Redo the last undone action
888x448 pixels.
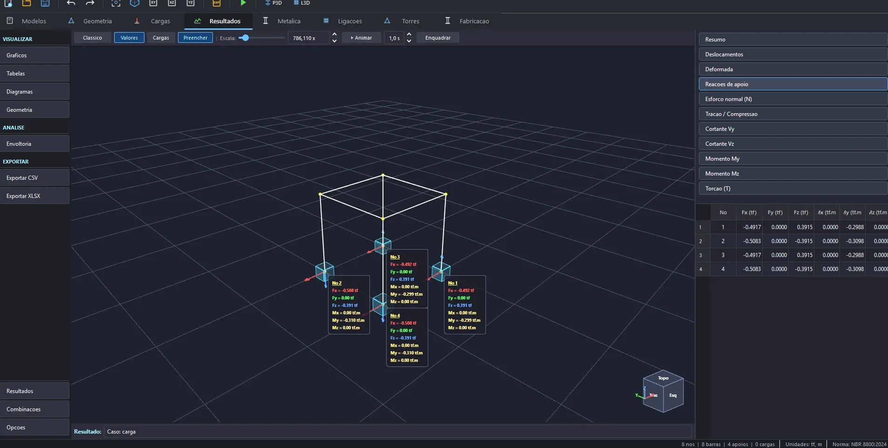coord(90,3)
